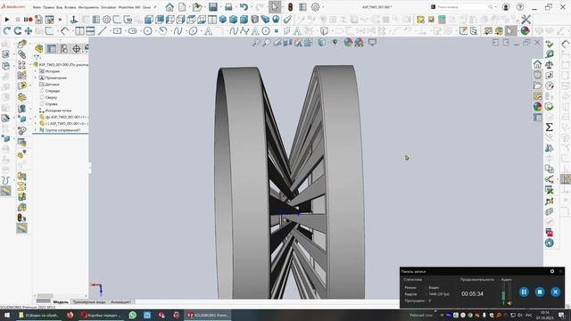The image size is (571, 321).
Task: Expand the Группа сопряжений1 mates folder
Action: click(36, 130)
